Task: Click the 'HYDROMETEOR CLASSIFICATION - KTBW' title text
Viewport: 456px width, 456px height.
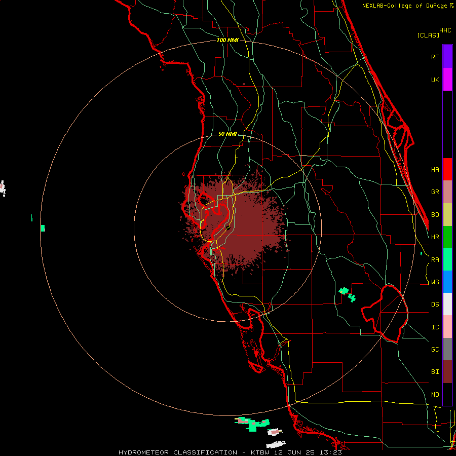Action: 196,452
